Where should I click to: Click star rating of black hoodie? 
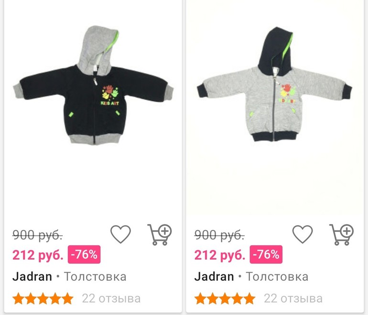click(x=43, y=298)
